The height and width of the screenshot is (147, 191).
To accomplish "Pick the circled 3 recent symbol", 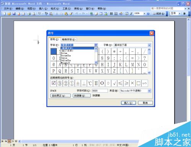I will pos(60,83).
